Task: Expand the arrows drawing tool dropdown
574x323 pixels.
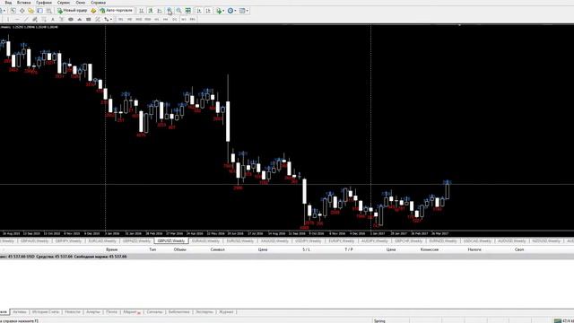Action: 111,19
